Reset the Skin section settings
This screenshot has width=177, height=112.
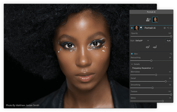pyautogui.click(x=171, y=54)
